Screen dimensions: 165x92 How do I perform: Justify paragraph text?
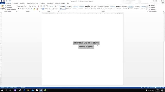[47, 9]
